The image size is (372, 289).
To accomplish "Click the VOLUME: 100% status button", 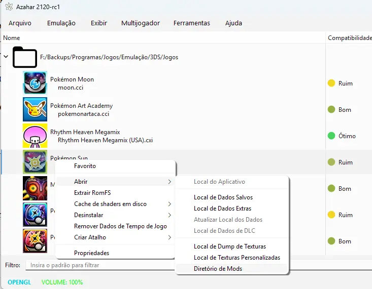I will 62,282.
